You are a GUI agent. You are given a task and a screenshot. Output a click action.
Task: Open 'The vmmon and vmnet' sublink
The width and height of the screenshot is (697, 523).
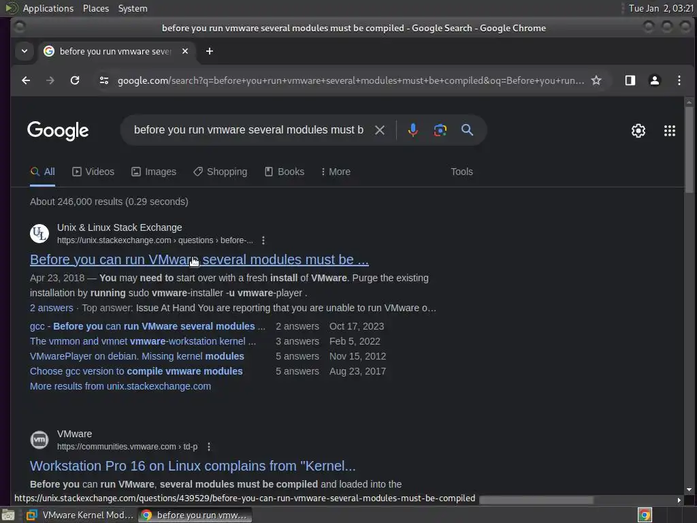[x=143, y=342]
